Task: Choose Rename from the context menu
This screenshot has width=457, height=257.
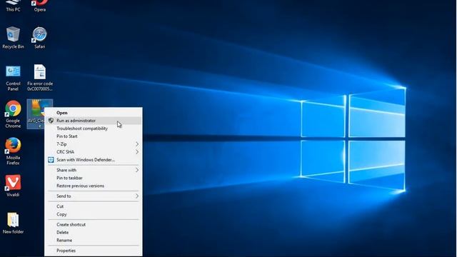Action: pyautogui.click(x=94, y=240)
